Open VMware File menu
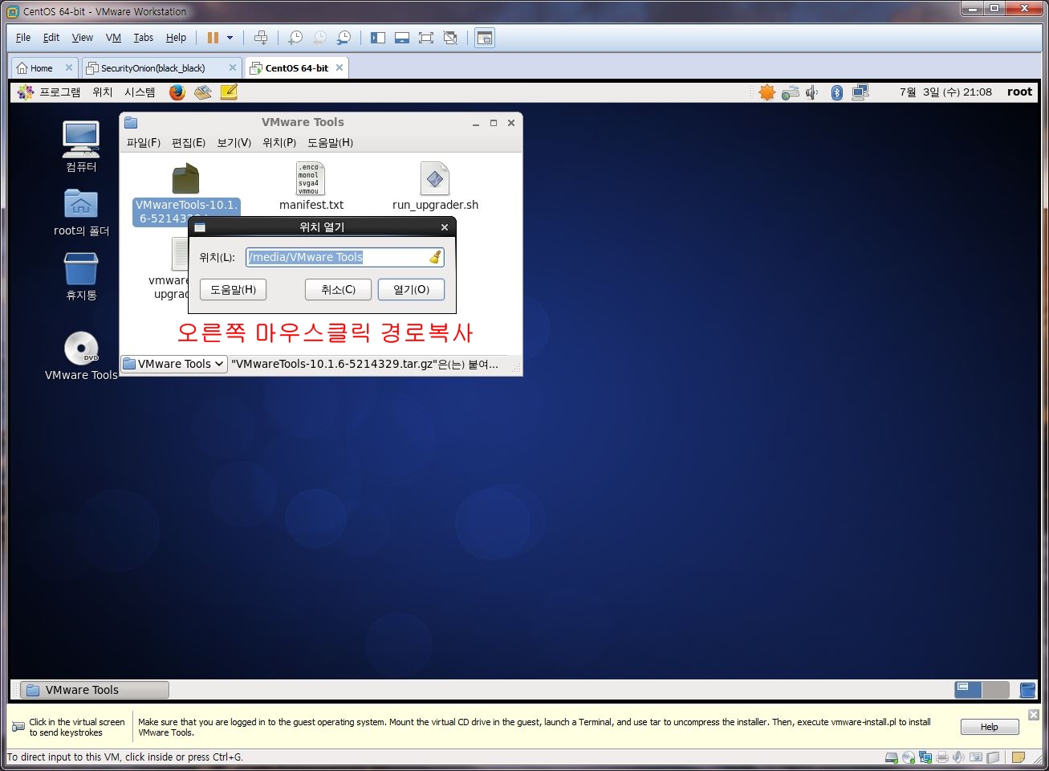Image resolution: width=1049 pixels, height=771 pixels. [23, 38]
